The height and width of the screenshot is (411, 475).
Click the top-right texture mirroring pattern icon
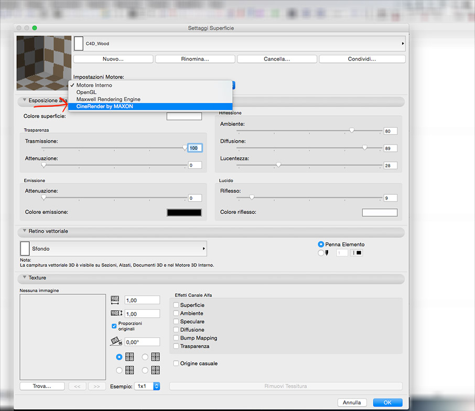(155, 357)
